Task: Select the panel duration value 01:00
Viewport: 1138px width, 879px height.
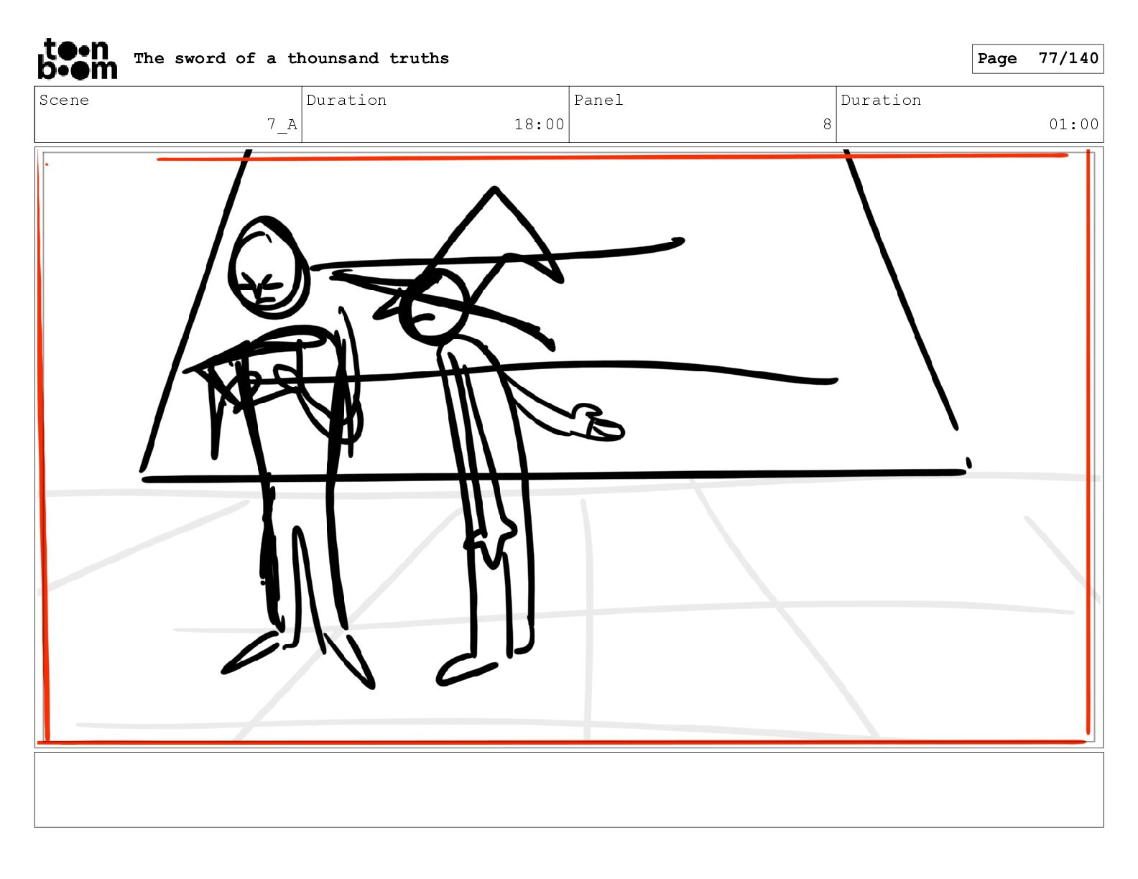Action: pyautogui.click(x=1073, y=124)
